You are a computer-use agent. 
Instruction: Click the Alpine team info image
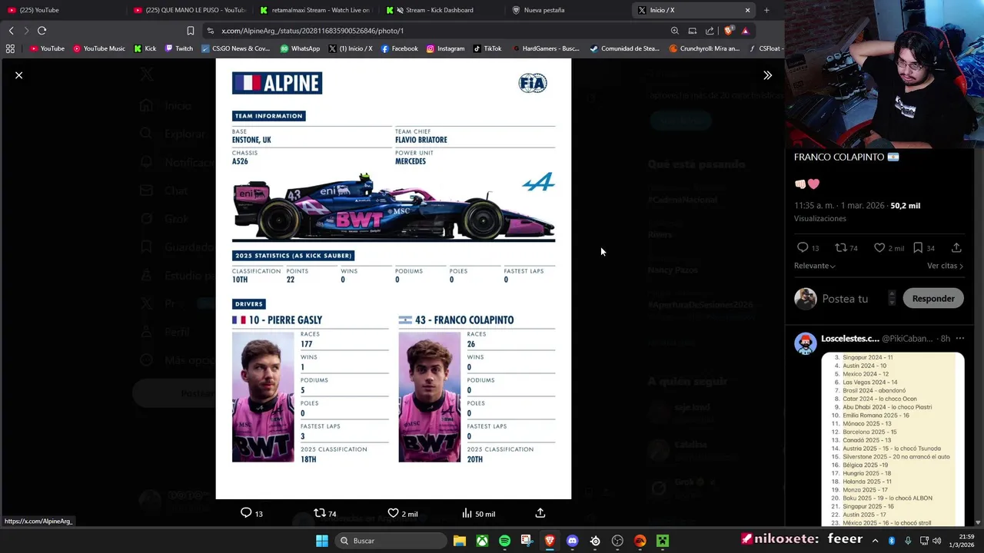coord(394,279)
